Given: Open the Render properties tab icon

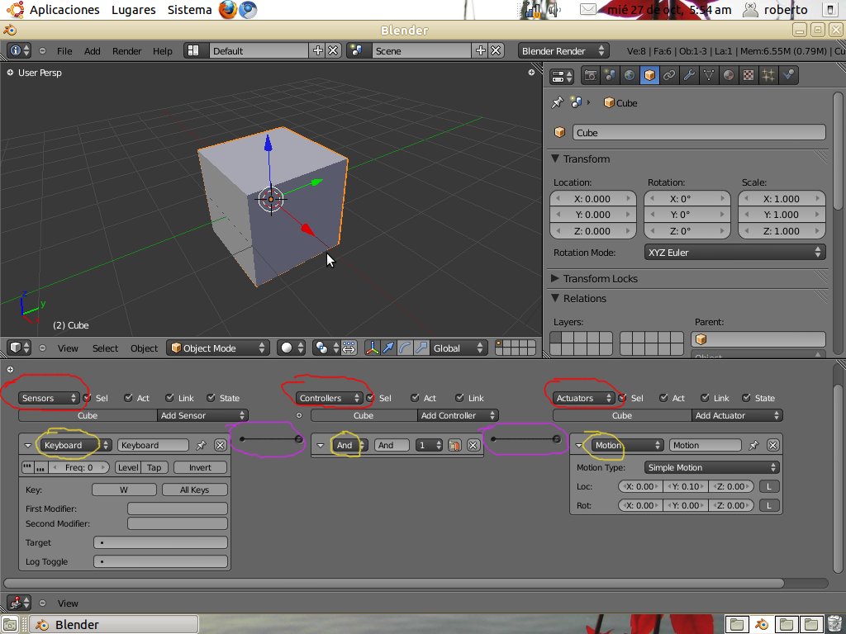Looking at the screenshot, I should [x=590, y=75].
